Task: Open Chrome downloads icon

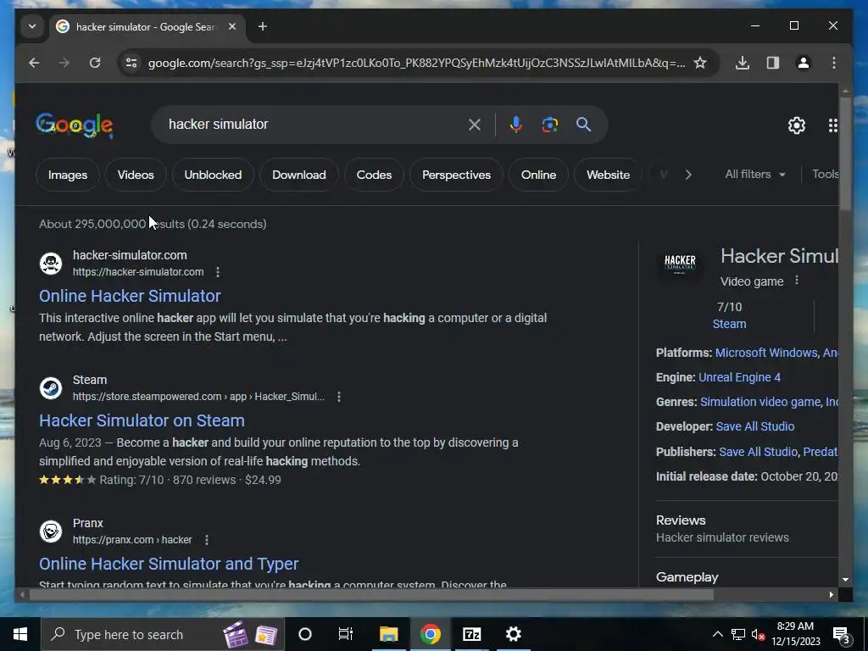Action: point(743,63)
